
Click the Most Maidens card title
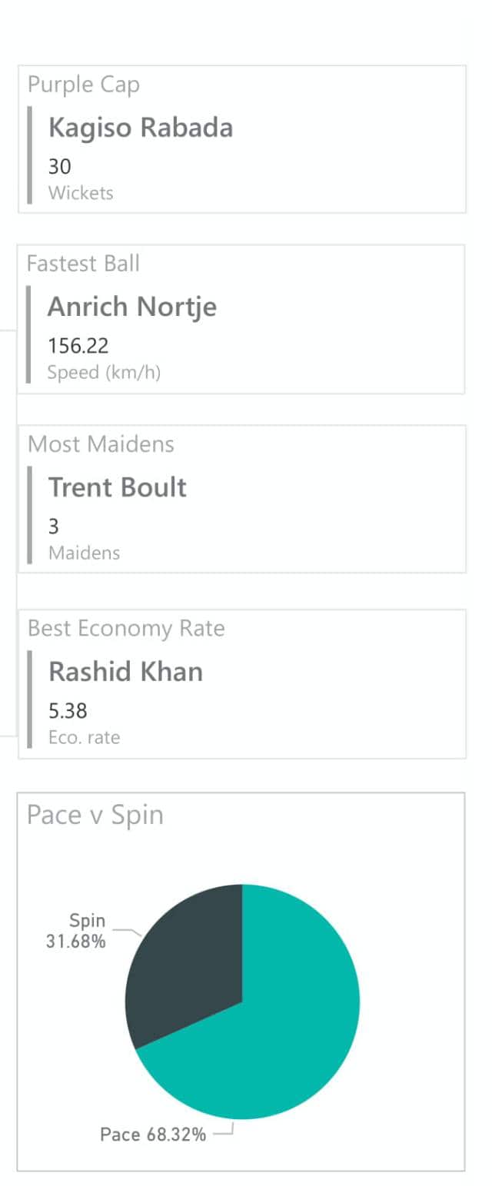pos(101,444)
